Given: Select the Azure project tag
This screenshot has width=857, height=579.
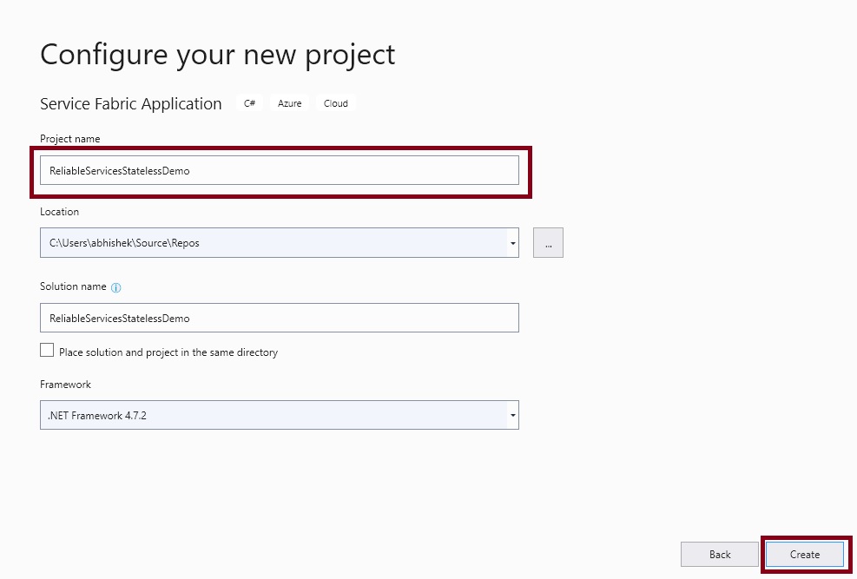Looking at the screenshot, I should tap(289, 102).
